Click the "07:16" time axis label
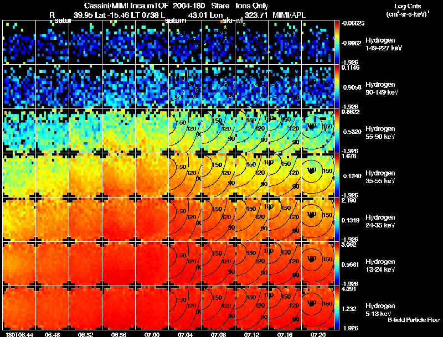Viewport: 443px width, 337px height. click(285, 335)
